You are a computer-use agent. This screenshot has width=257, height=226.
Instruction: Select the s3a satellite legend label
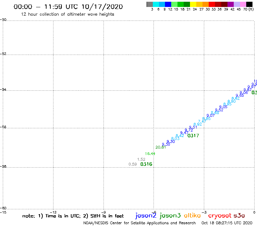click(x=239, y=216)
